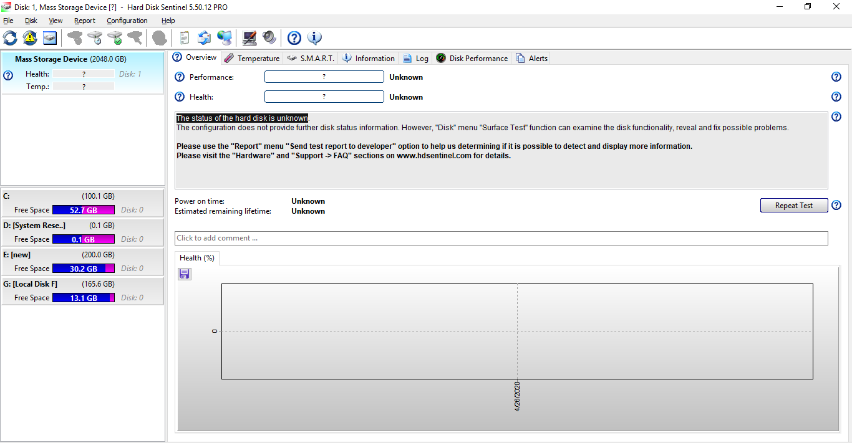Switch to the S.M.A.R.T. tab
The width and height of the screenshot is (852, 443).
(x=311, y=58)
